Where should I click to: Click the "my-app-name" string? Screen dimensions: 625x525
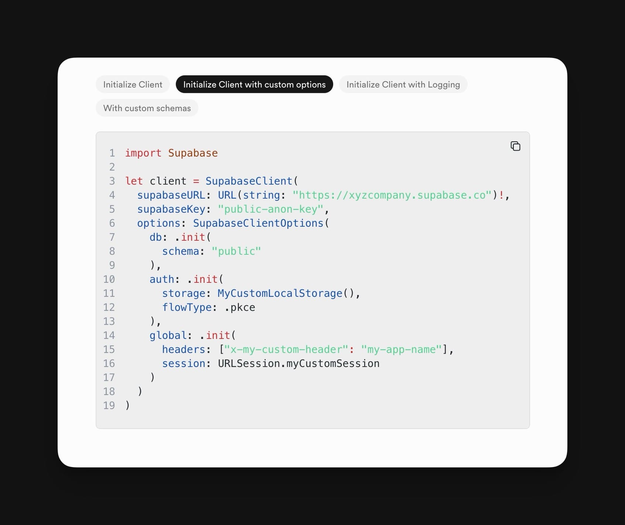(x=401, y=349)
